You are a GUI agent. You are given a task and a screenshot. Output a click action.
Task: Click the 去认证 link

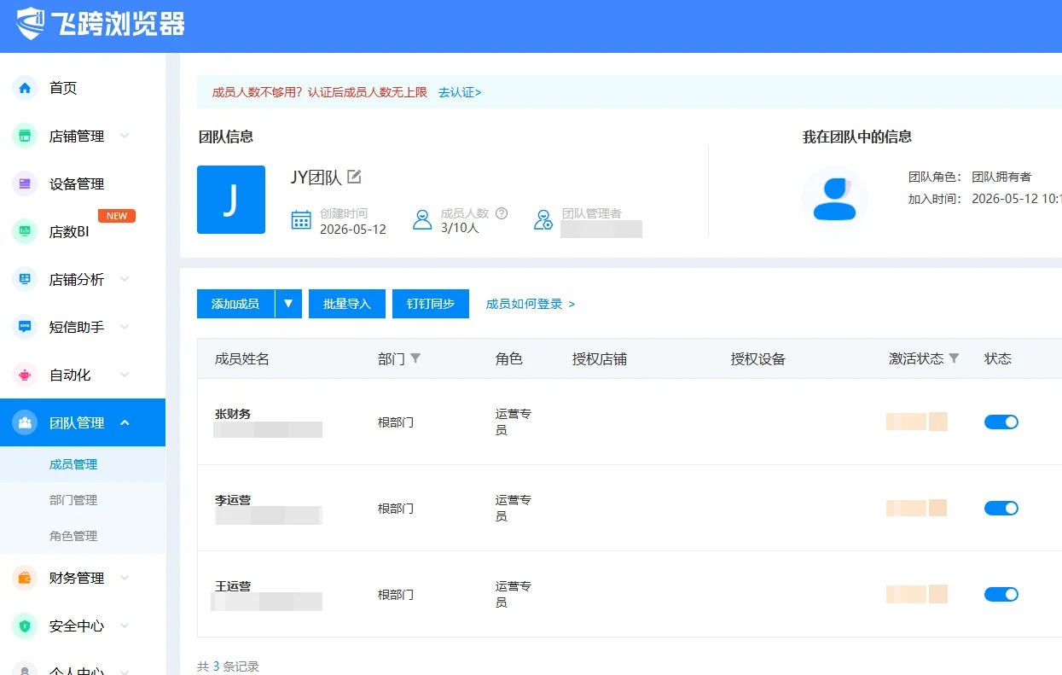coord(460,92)
